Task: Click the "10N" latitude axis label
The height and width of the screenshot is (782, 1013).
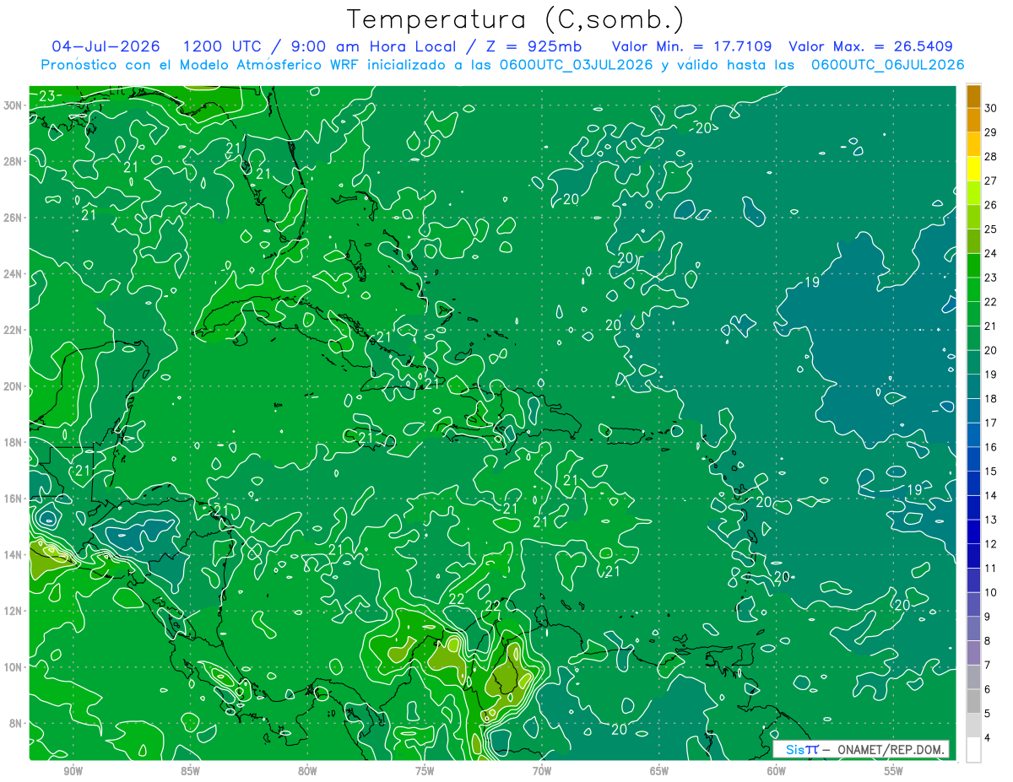Action: click(x=14, y=667)
